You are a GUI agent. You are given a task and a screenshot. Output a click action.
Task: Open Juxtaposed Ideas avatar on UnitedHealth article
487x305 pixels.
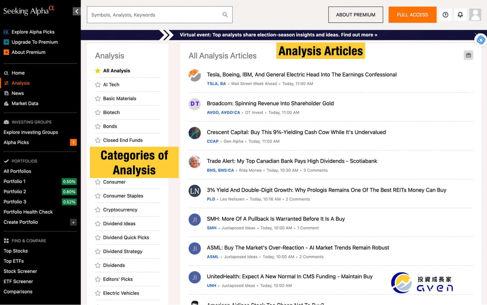click(x=195, y=277)
